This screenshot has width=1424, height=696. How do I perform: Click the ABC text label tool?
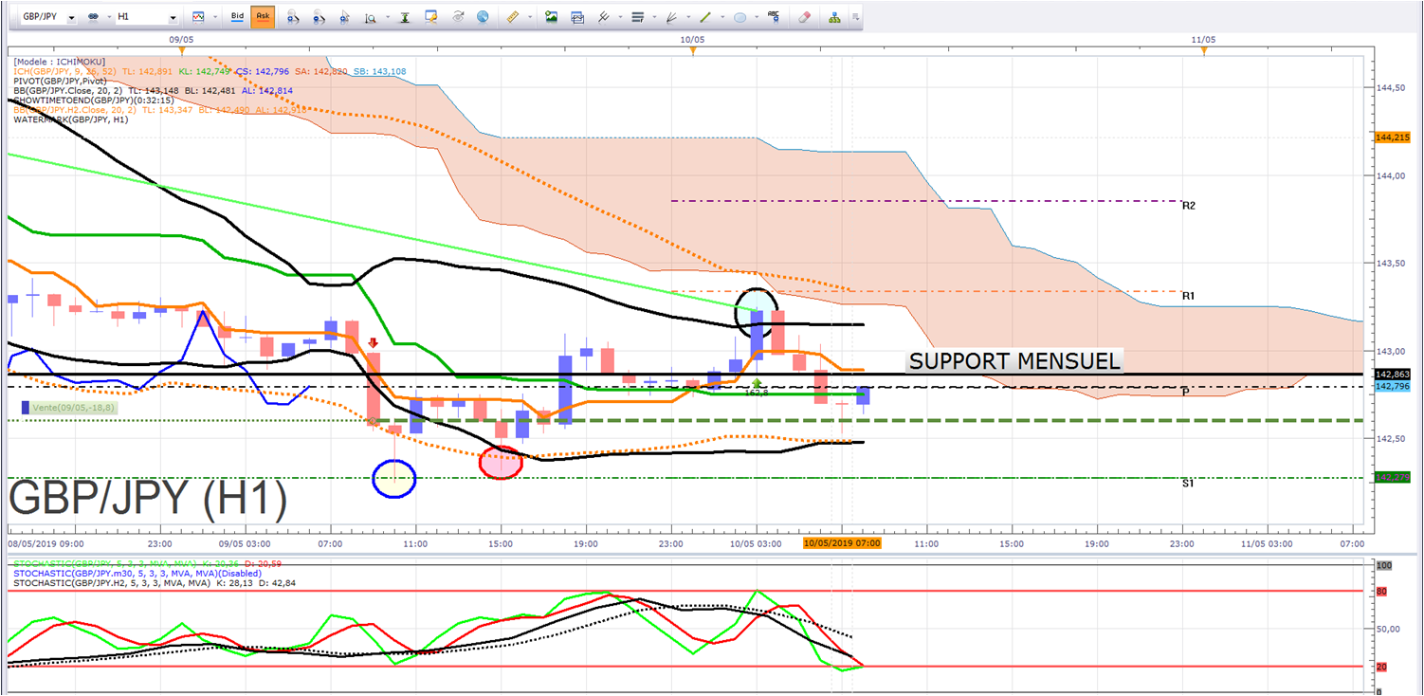pyautogui.click(x=774, y=17)
